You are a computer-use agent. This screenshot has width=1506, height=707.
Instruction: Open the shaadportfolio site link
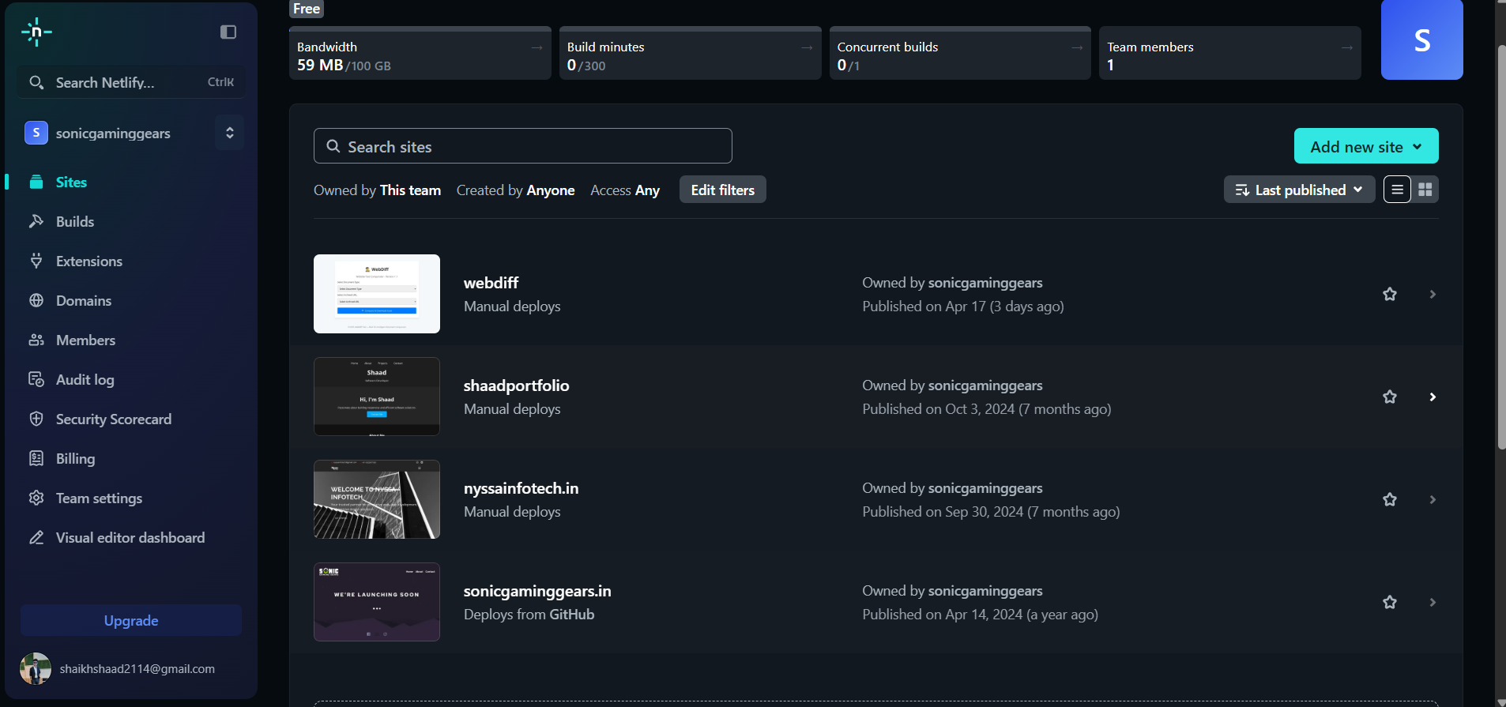click(516, 385)
